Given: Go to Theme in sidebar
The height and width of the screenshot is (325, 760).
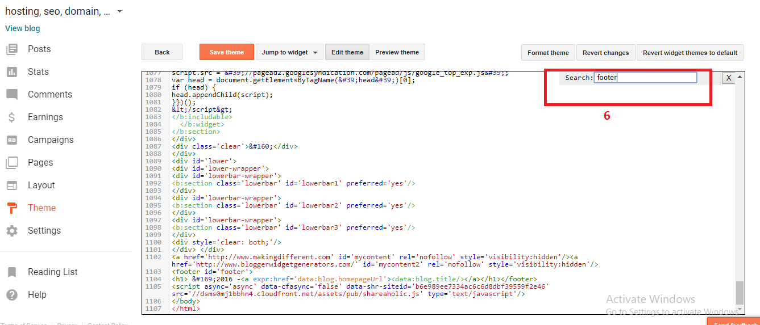Looking at the screenshot, I should tap(42, 208).
